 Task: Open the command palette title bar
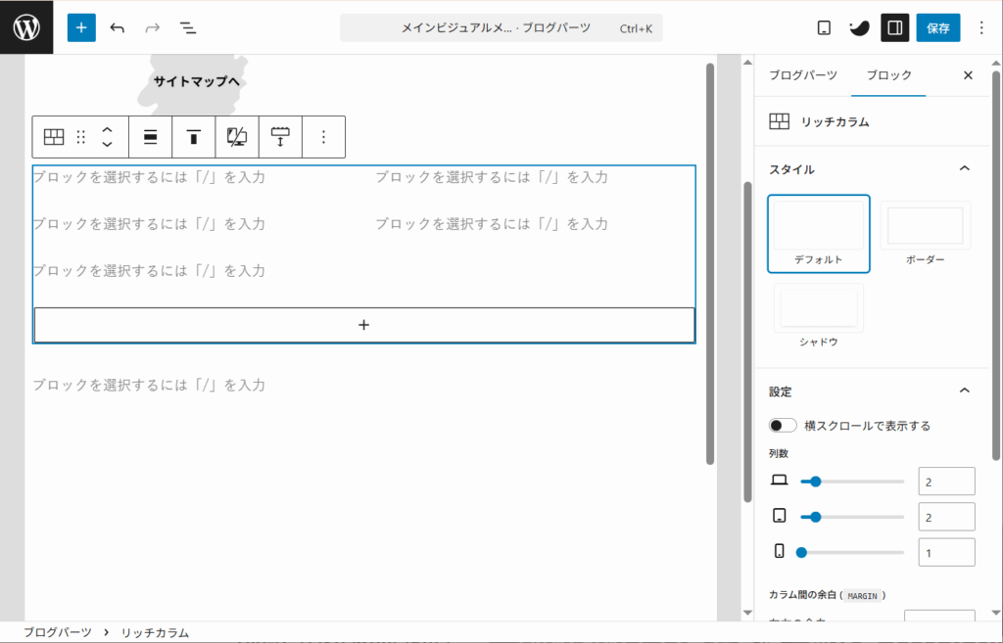501,28
